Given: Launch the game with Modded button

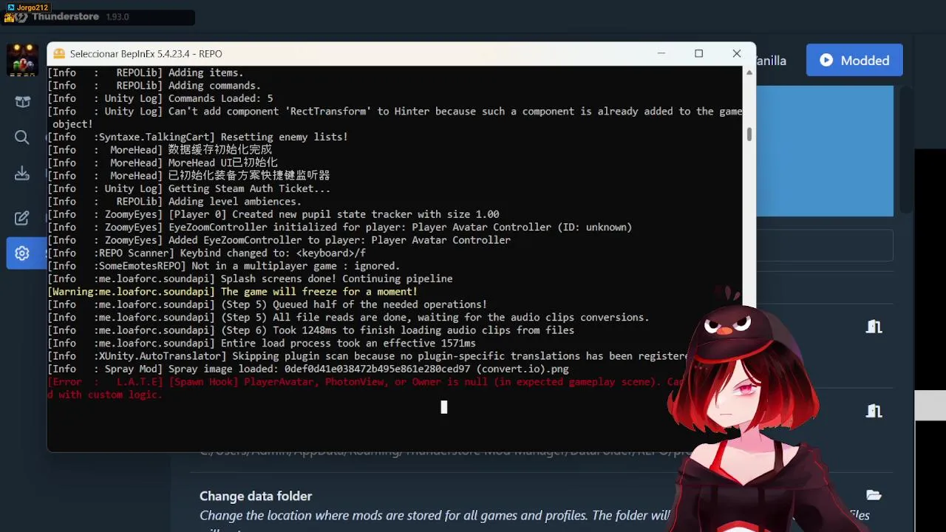Looking at the screenshot, I should click(x=854, y=61).
